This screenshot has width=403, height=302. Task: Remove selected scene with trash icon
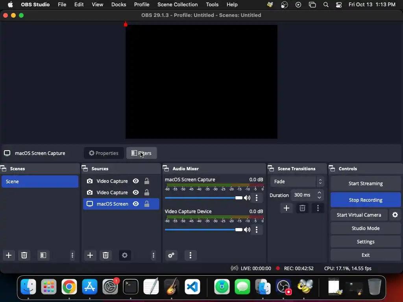24,255
